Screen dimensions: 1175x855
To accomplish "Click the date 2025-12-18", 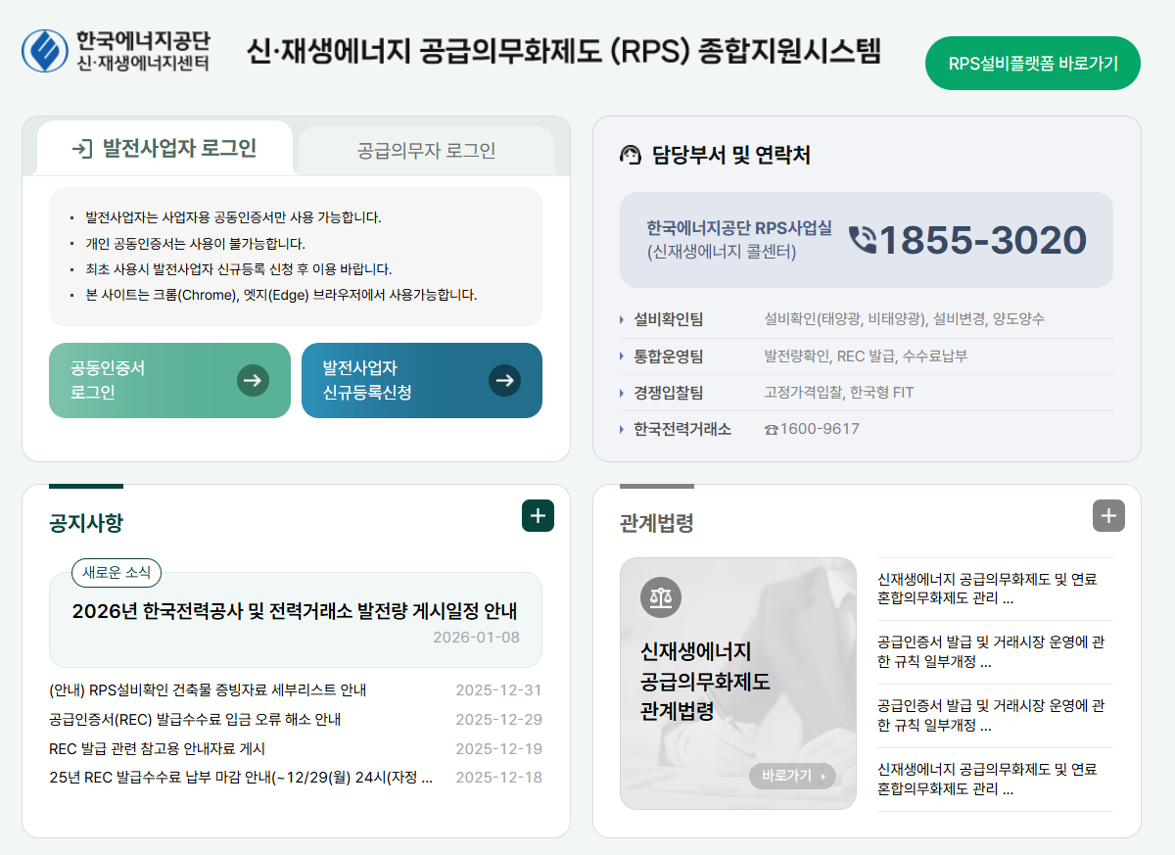I will point(498,778).
